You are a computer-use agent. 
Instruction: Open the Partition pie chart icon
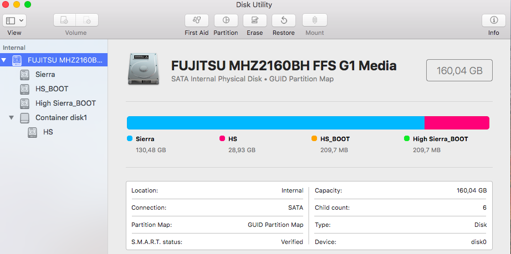click(226, 20)
